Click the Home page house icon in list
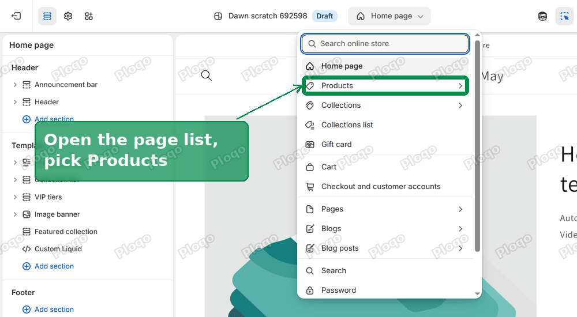 (x=310, y=66)
